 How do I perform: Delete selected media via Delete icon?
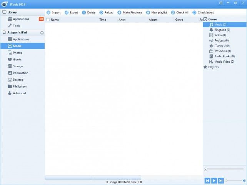(x=84, y=12)
